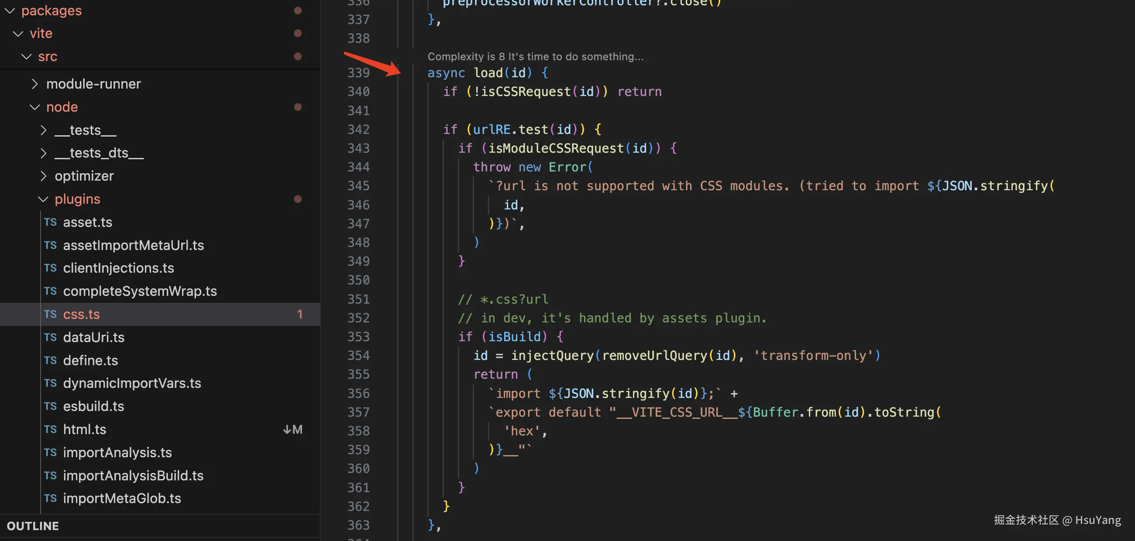Click the modified arrow-M badge on html.ts
The image size is (1135, 541).
293,429
